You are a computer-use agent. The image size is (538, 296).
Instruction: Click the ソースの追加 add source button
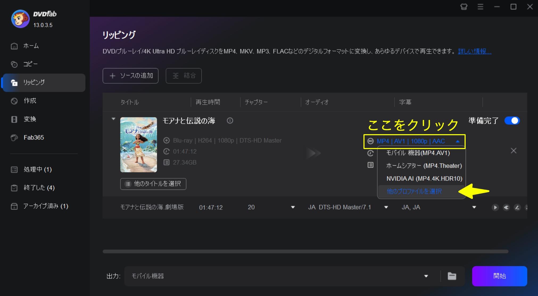point(131,76)
